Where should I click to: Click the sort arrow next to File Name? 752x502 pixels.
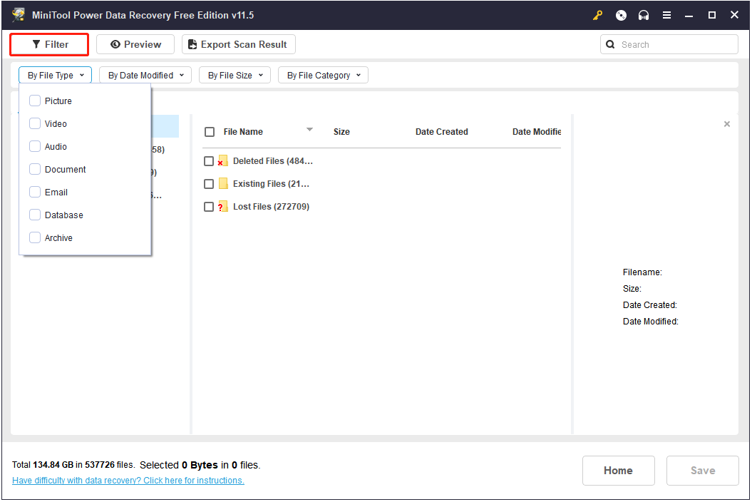(310, 130)
